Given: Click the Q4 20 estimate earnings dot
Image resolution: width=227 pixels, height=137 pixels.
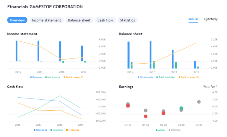Looking at the screenshot, I should point(199,102).
